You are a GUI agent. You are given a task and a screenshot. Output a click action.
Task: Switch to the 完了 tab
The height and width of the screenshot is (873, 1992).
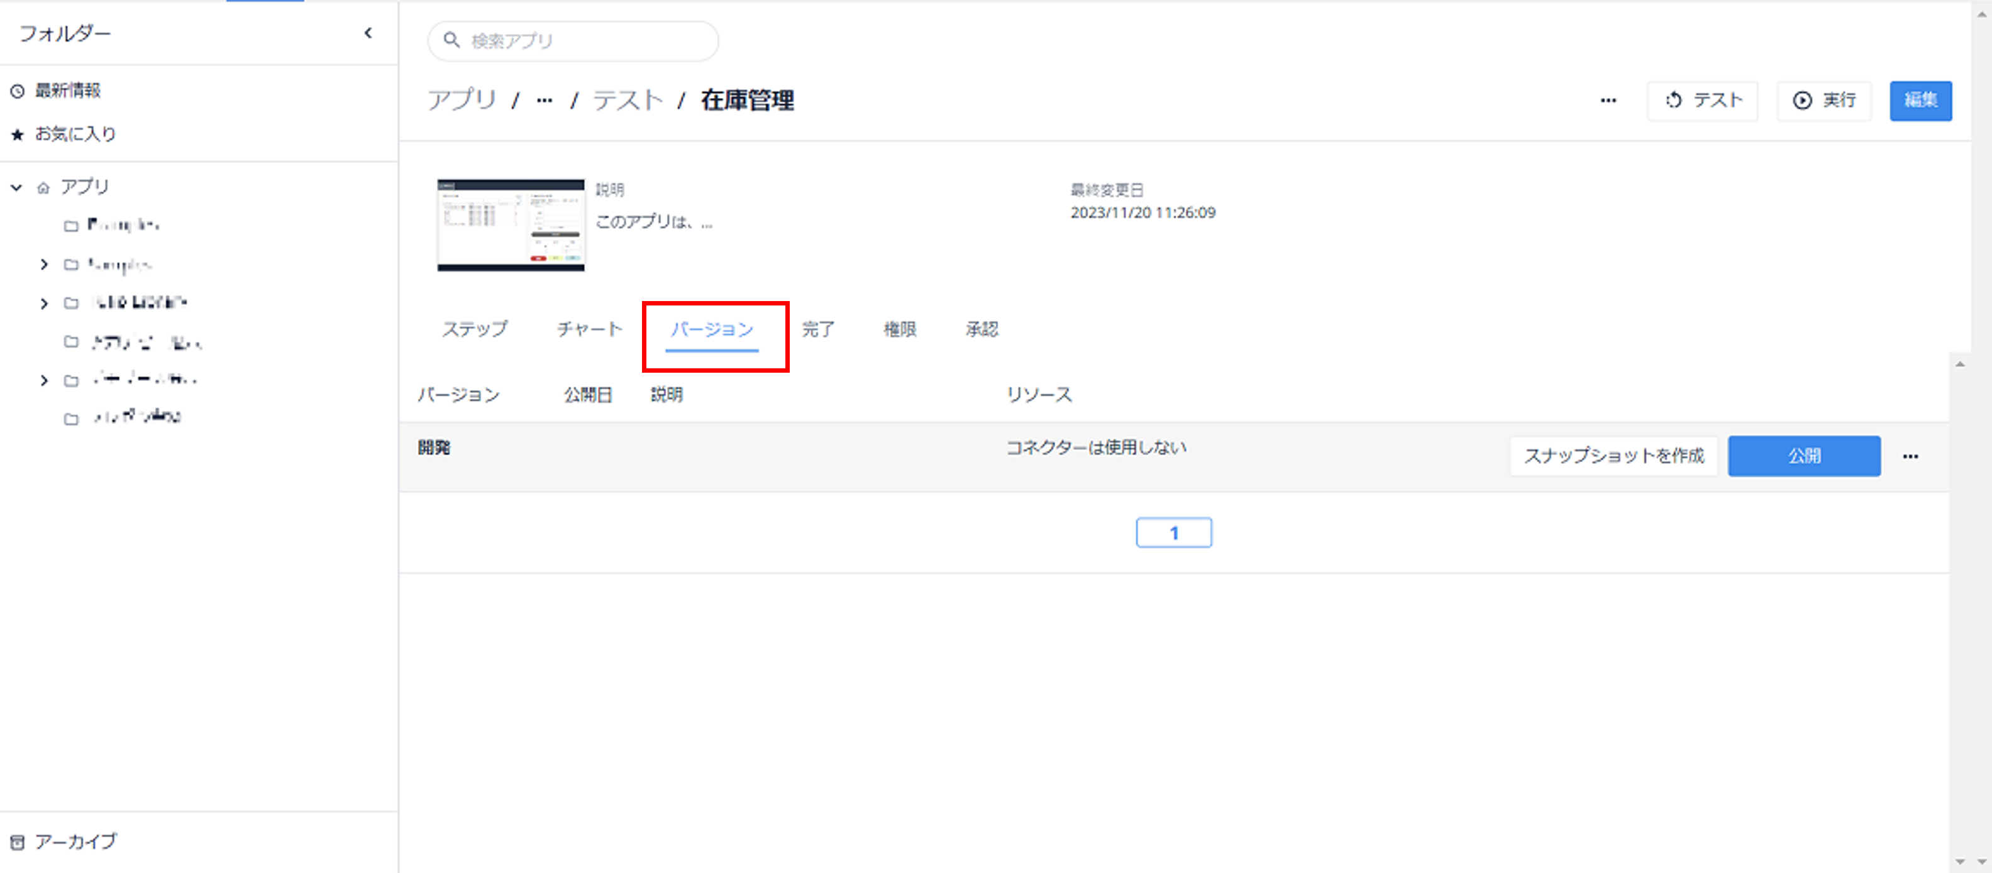817,329
